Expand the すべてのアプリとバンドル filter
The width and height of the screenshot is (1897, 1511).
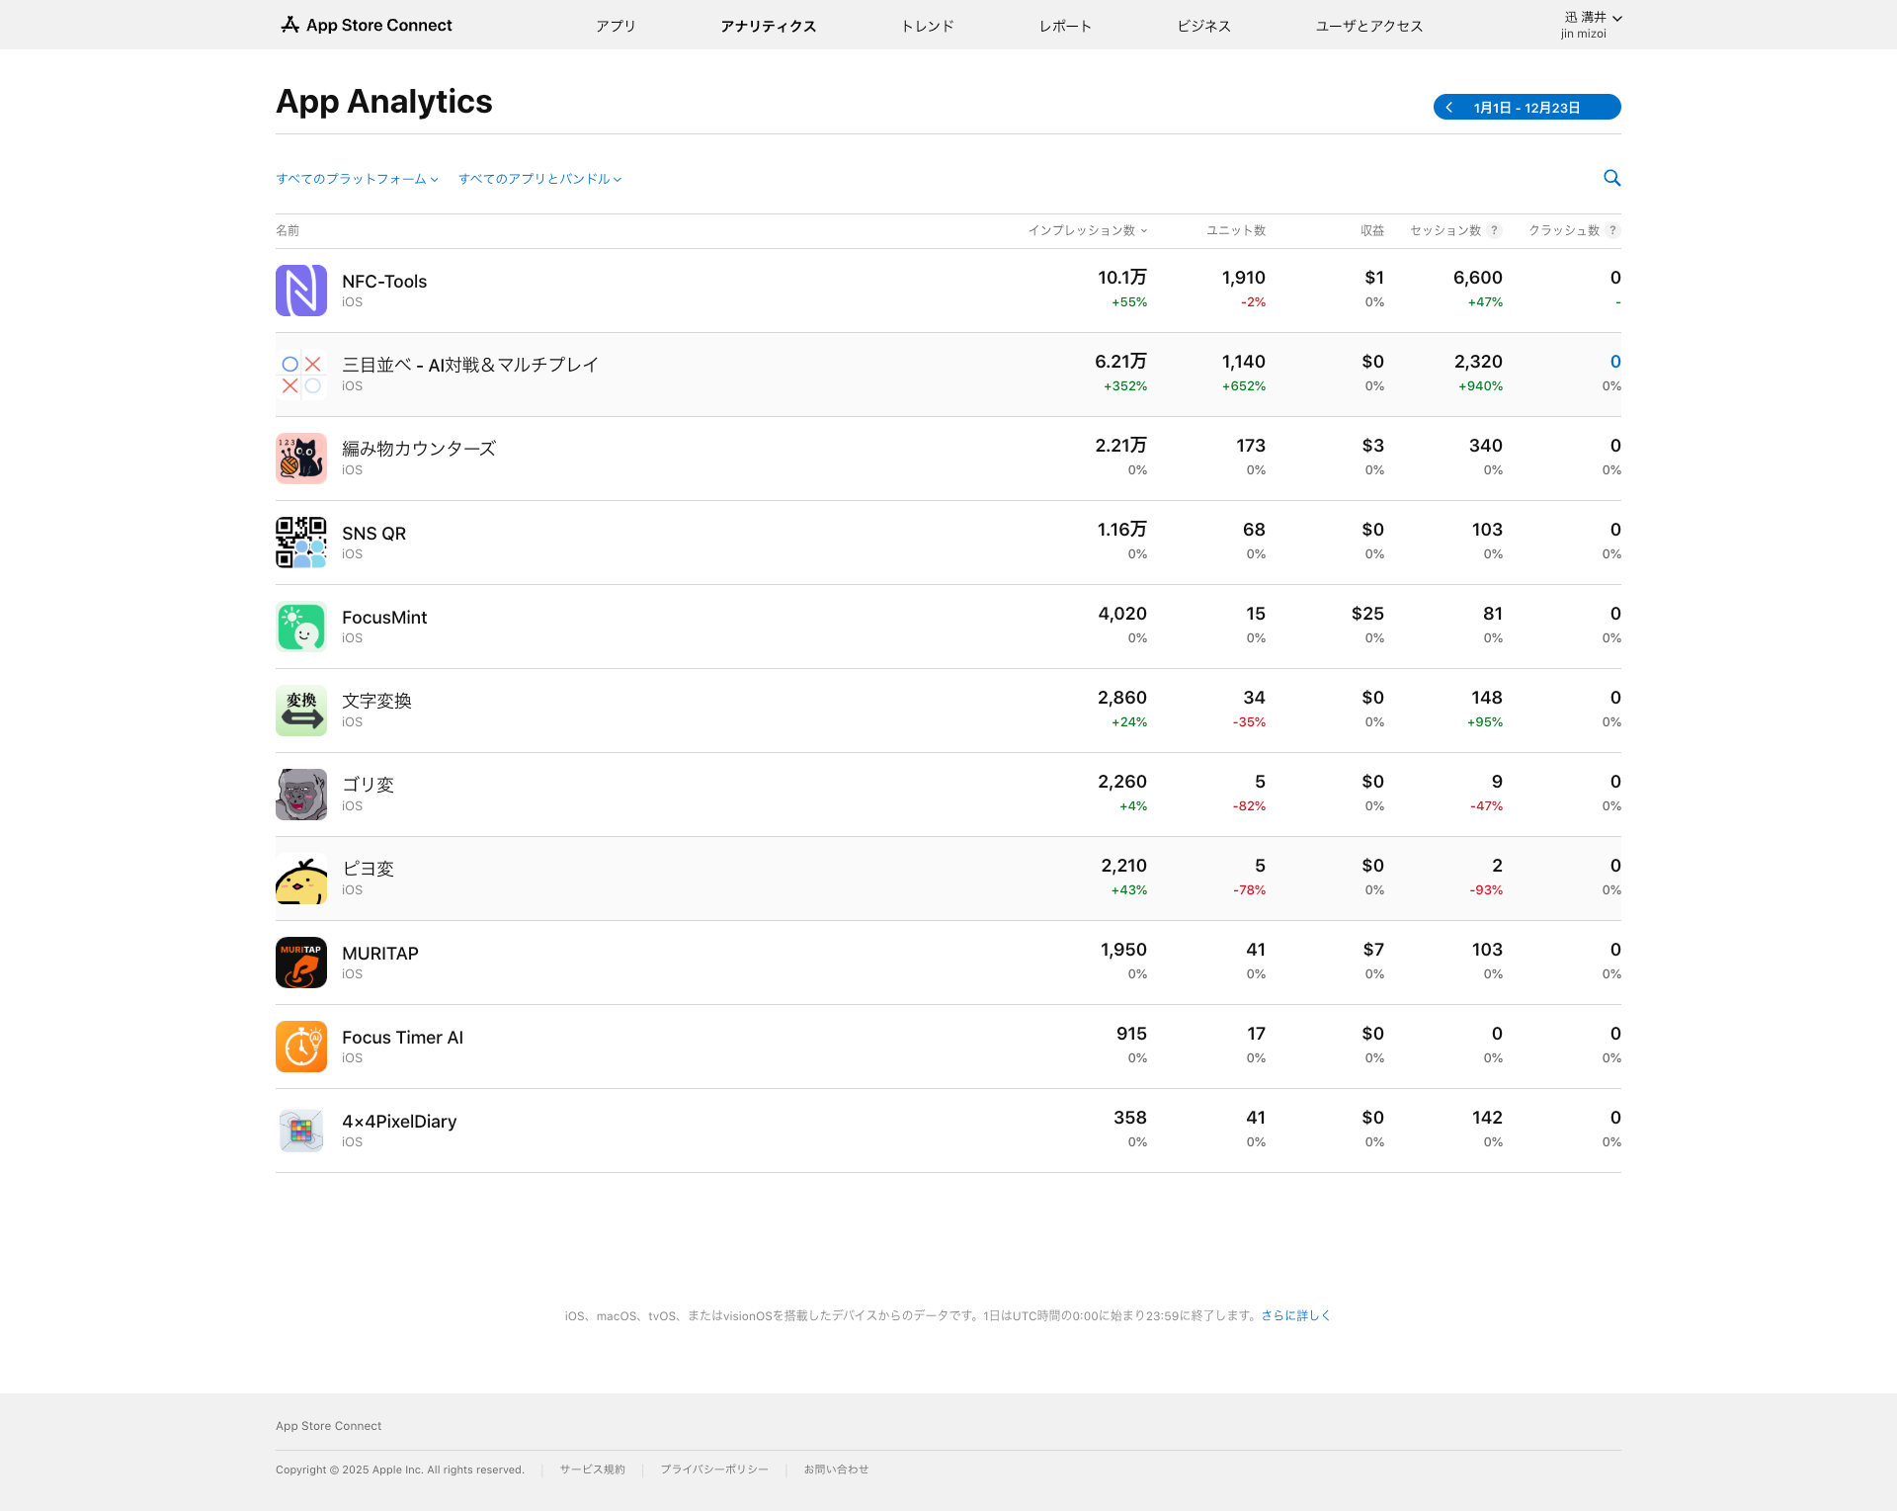click(x=539, y=179)
